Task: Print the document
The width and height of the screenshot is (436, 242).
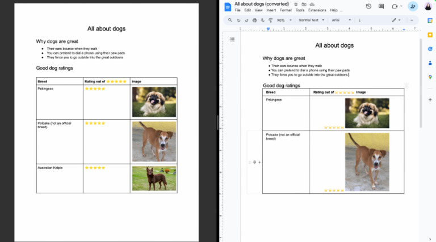Action: 254,20
